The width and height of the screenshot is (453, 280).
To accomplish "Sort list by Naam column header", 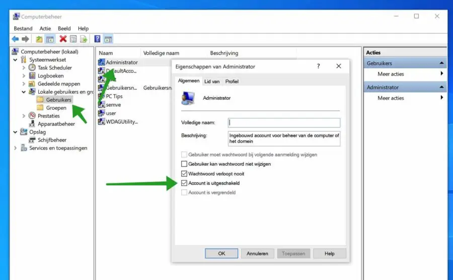I will [118, 53].
